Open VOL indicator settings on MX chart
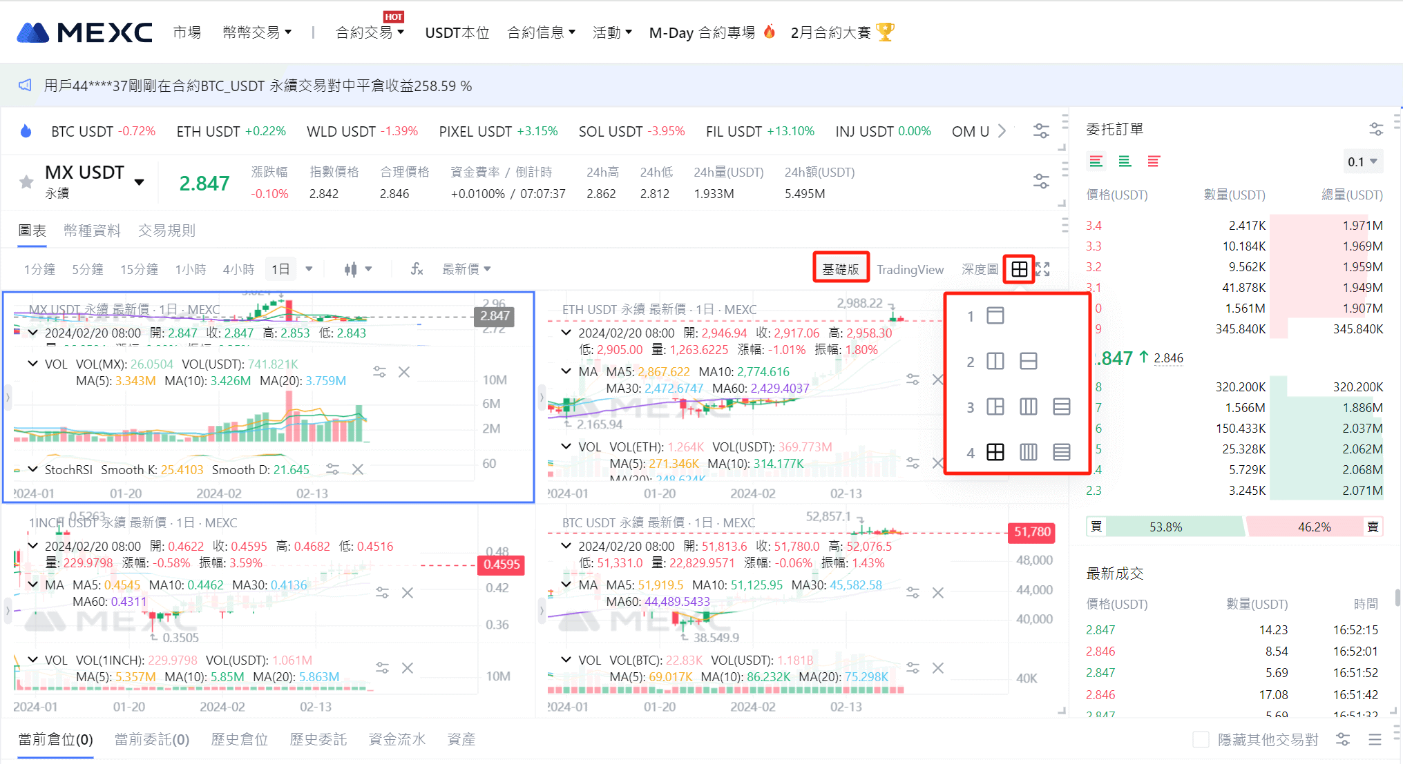This screenshot has width=1403, height=764. coord(380,372)
